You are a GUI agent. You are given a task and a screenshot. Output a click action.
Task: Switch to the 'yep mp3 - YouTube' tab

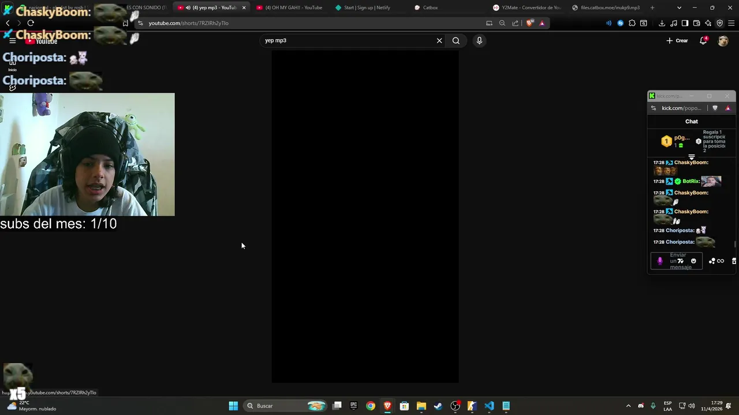pos(211,7)
